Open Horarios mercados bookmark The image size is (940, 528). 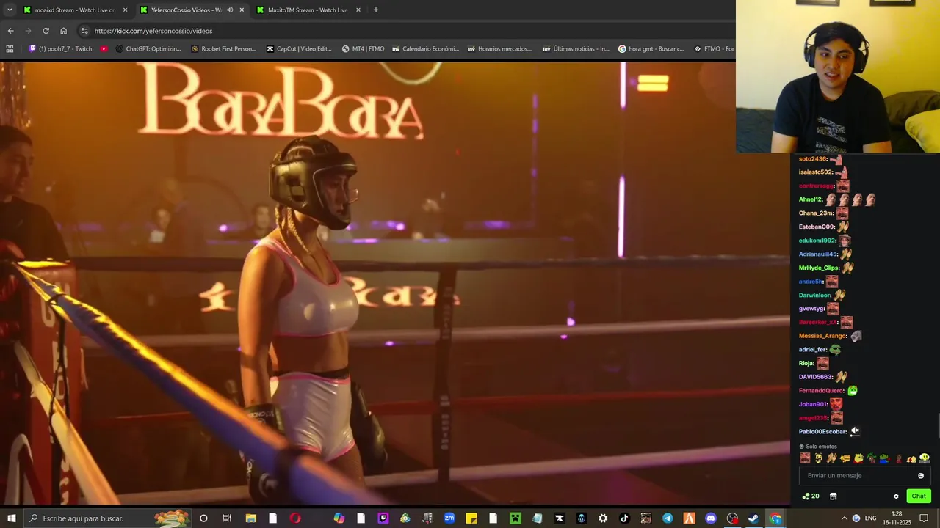pyautogui.click(x=500, y=49)
